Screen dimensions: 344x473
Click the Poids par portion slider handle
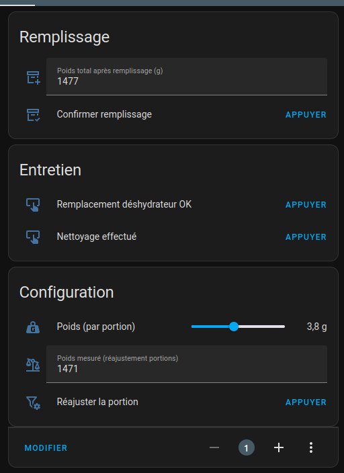(234, 327)
